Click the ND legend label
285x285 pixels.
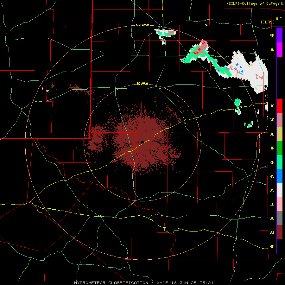click(272, 247)
